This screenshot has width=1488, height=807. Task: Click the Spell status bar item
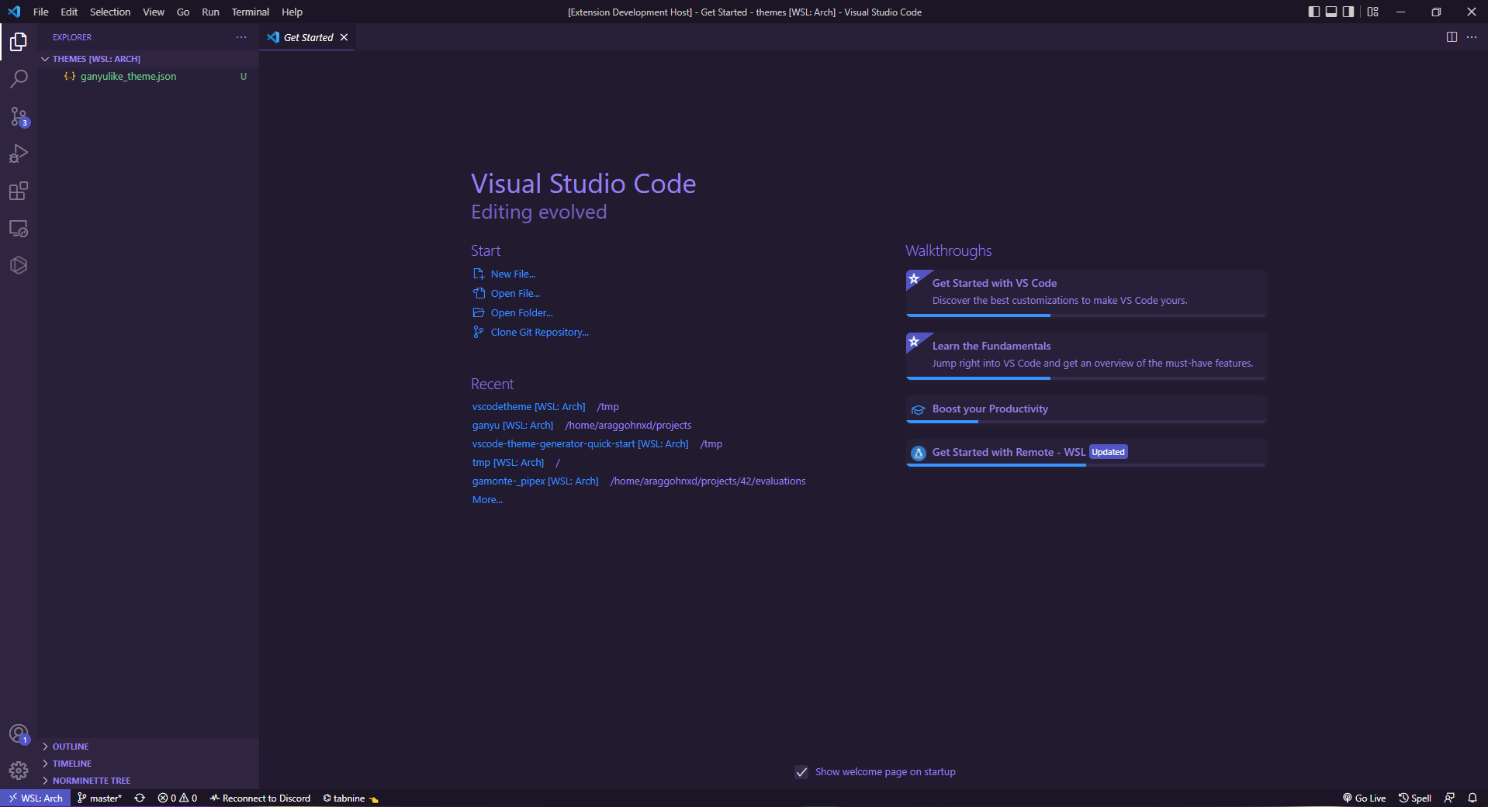tap(1415, 798)
